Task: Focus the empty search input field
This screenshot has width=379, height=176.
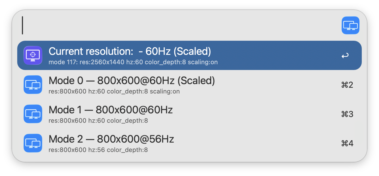Action: 180,25
